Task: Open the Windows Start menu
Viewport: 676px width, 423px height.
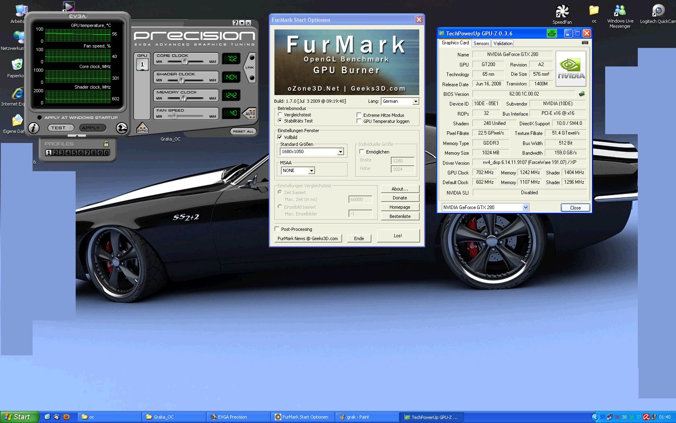Action: click(20, 417)
